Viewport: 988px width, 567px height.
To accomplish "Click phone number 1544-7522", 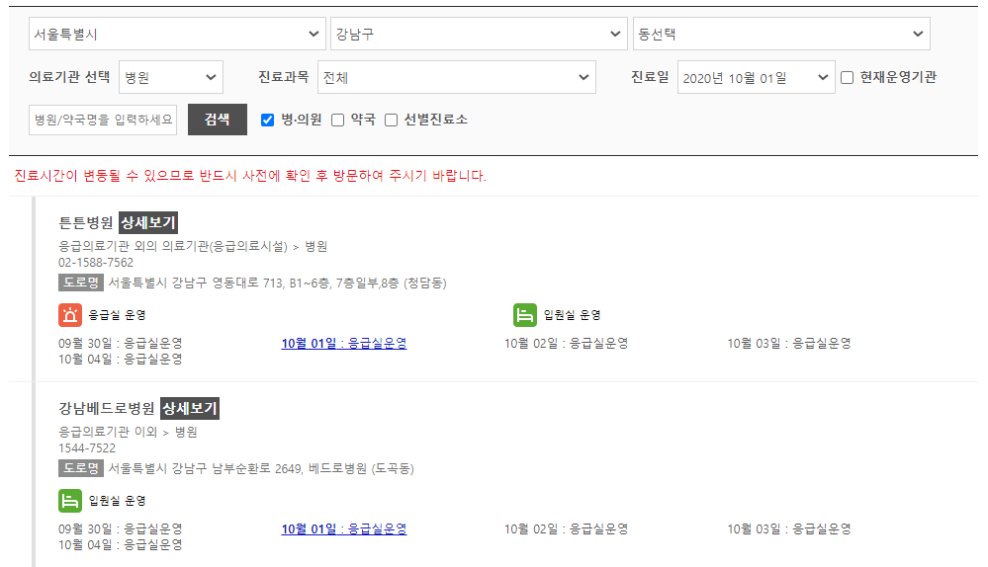I will click(x=87, y=448).
